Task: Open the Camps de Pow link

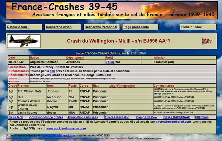Action: click(x=147, y=117)
